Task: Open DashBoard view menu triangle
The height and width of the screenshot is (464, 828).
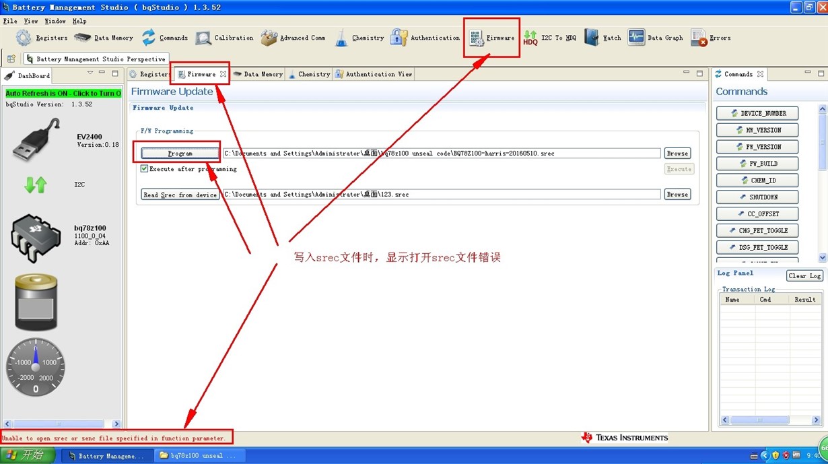Action: coord(90,73)
